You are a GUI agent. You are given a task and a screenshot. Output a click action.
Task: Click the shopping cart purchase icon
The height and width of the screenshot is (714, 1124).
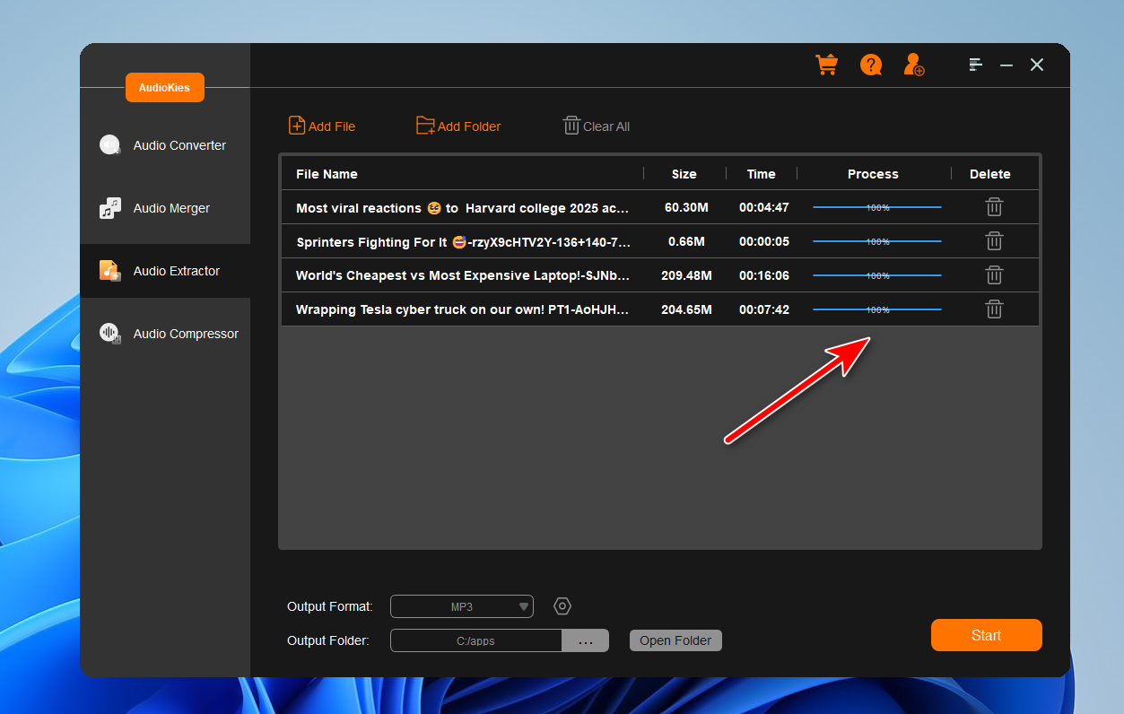826,65
